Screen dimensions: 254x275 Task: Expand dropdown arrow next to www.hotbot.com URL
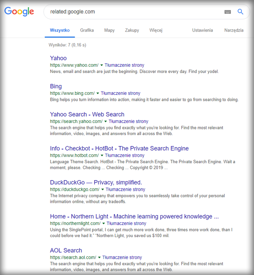pos(102,156)
